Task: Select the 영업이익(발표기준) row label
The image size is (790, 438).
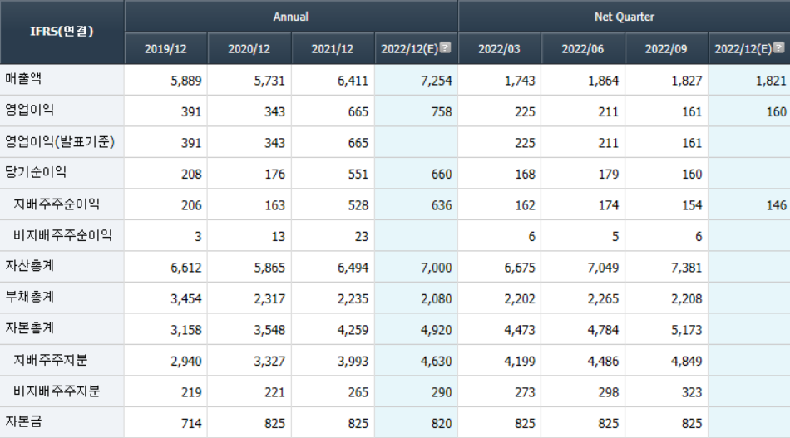Action: [x=60, y=142]
